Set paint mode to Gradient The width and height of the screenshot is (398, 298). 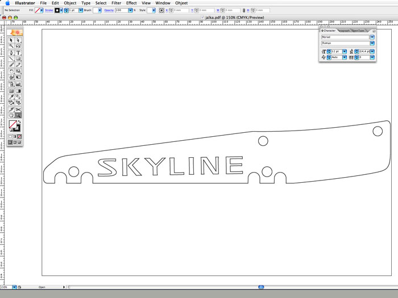click(x=15, y=136)
